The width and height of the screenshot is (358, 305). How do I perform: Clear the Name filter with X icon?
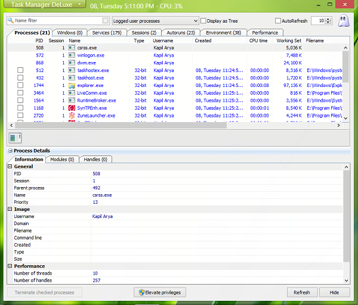point(105,21)
